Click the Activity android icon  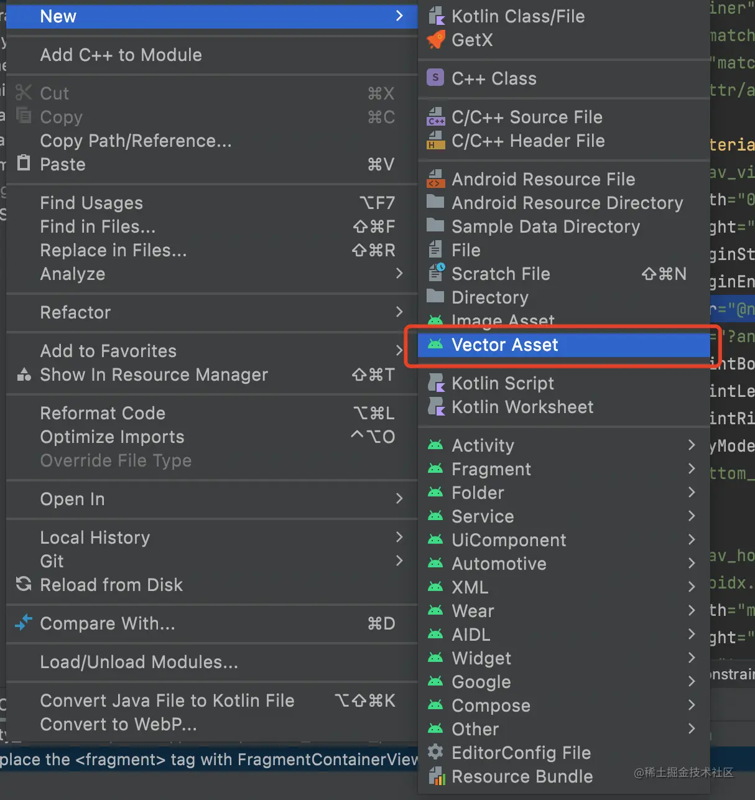pos(435,445)
